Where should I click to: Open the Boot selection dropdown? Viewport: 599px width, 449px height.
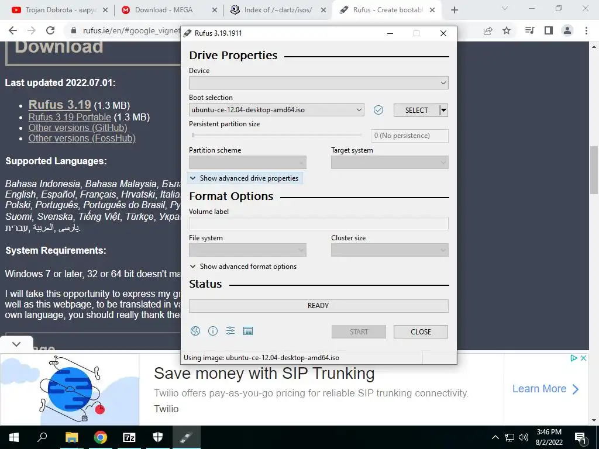[276, 110]
